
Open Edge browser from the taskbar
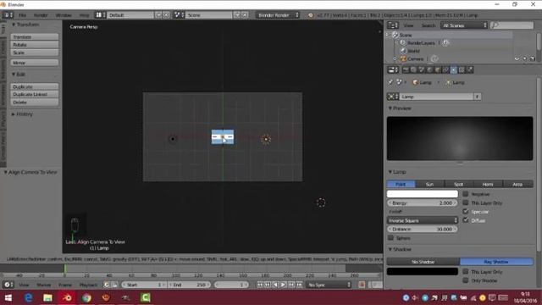click(28, 297)
